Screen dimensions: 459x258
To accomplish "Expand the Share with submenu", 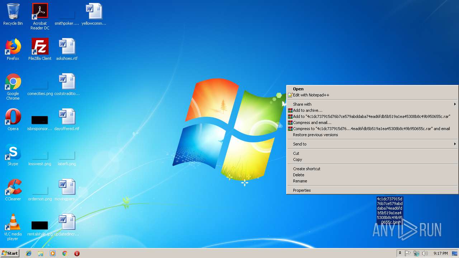I will click(x=372, y=104).
